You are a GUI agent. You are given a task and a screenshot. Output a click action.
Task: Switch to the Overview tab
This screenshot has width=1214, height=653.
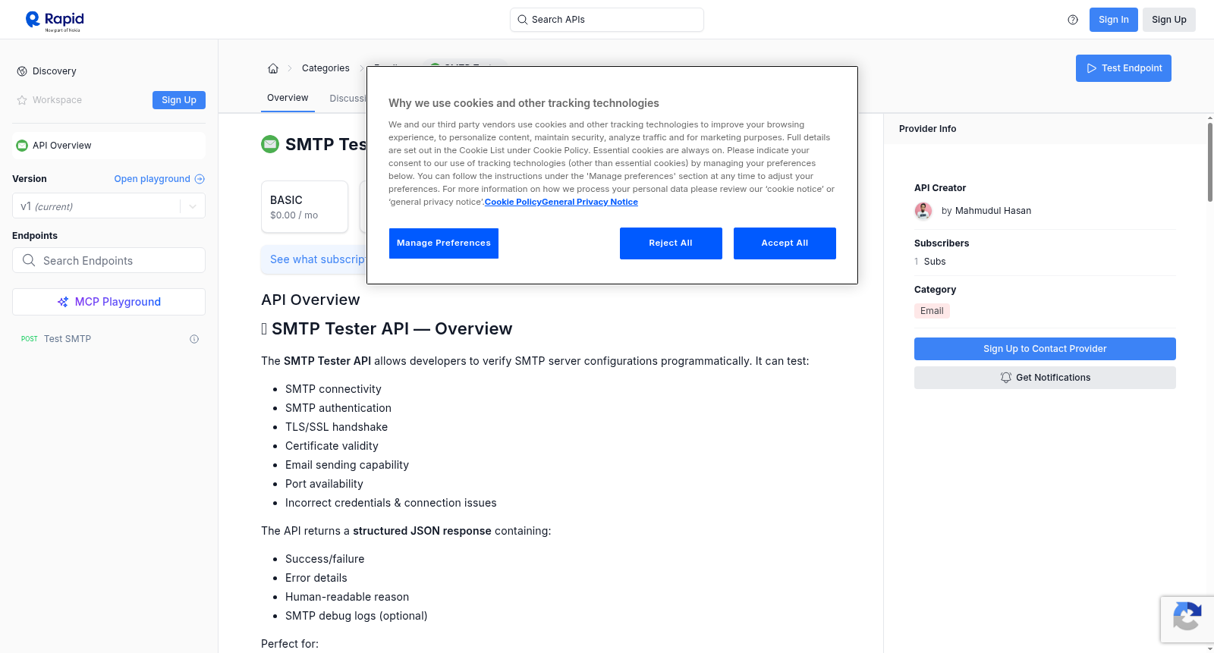click(x=288, y=98)
